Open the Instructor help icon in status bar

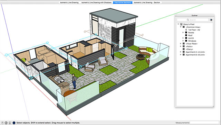coord(14,123)
